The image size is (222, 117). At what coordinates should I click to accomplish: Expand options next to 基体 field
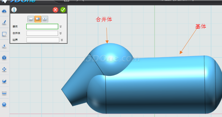click(61, 26)
